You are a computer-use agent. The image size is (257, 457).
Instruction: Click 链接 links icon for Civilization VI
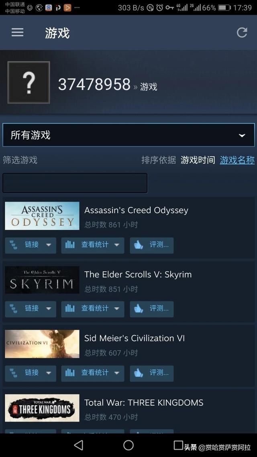pos(13,373)
